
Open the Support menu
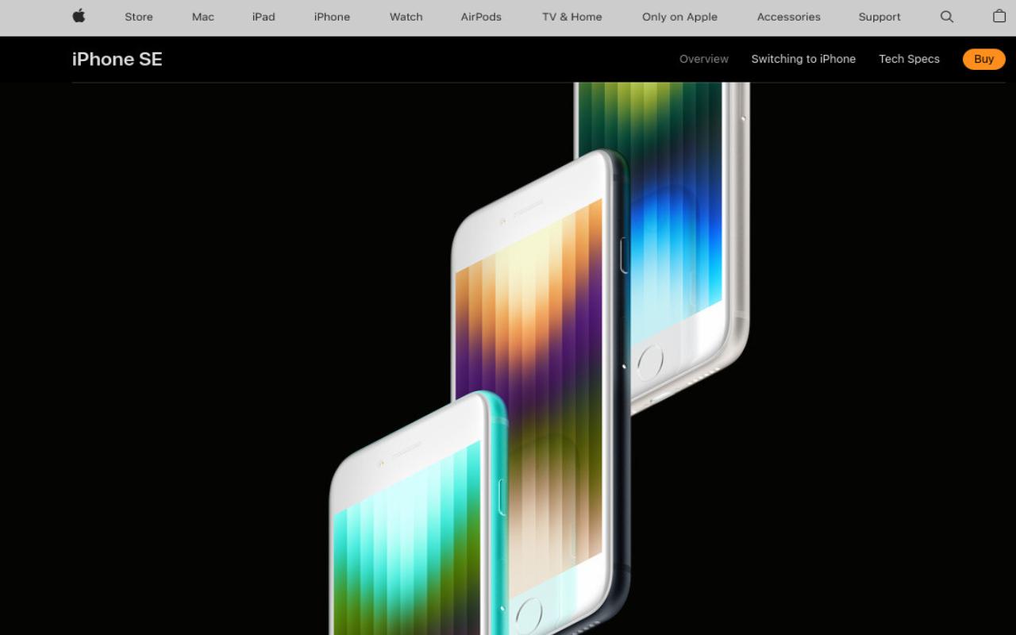(x=879, y=17)
